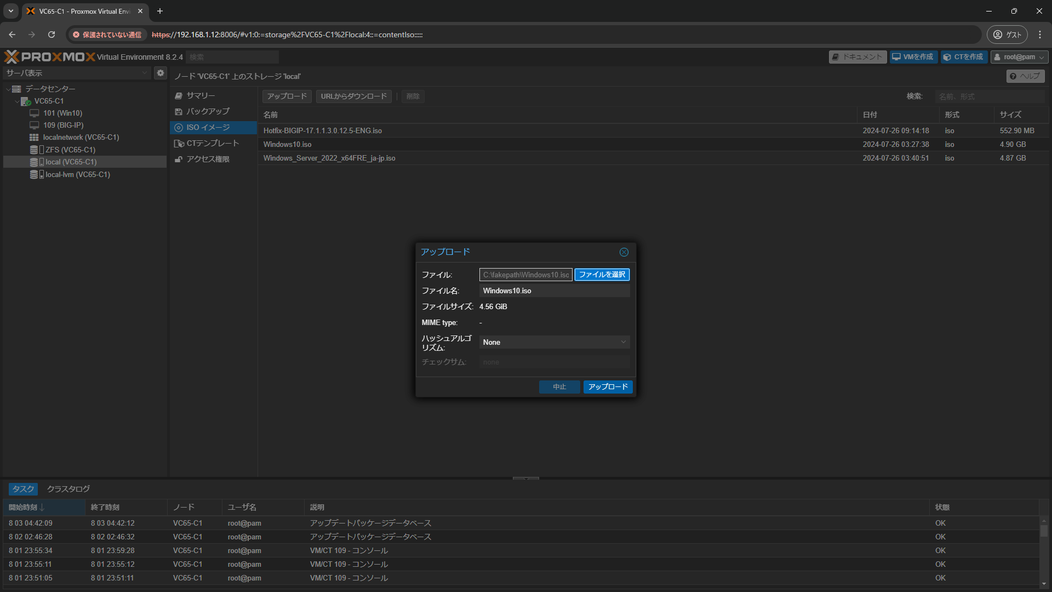The image size is (1052, 592).
Task: Click Abort button in upload dialog
Action: point(559,387)
